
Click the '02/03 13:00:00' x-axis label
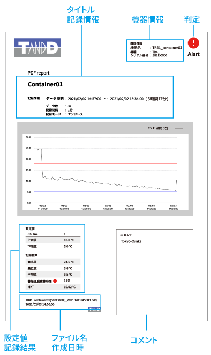point(108,208)
